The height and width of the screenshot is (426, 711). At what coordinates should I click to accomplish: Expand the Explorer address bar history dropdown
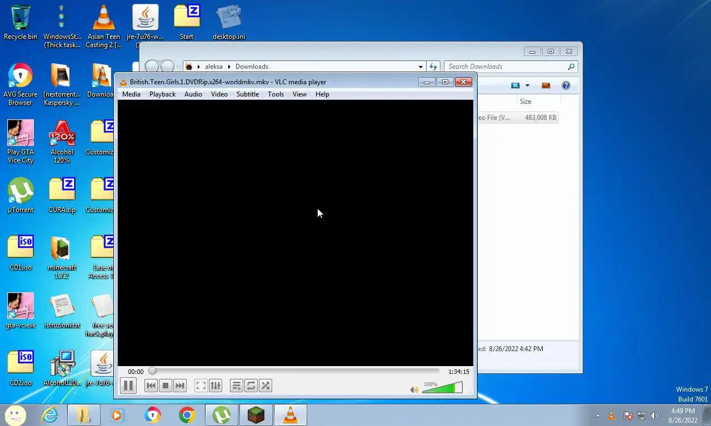pyautogui.click(x=420, y=67)
